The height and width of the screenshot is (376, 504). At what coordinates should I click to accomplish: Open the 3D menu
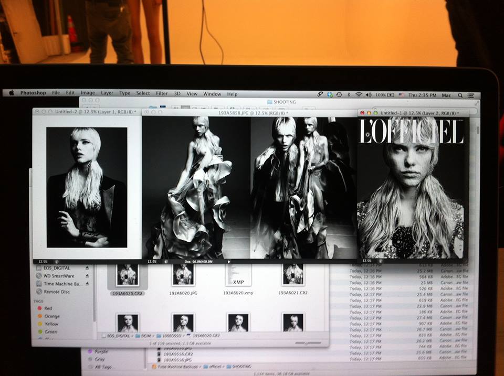pyautogui.click(x=177, y=94)
